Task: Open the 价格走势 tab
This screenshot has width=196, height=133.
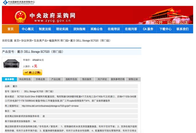Action: 40,79
